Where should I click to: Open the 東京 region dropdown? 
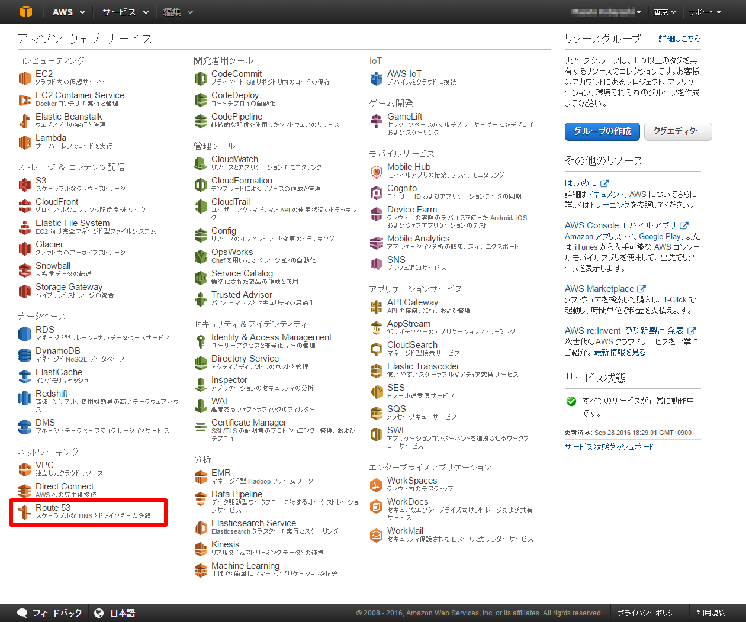pos(665,12)
